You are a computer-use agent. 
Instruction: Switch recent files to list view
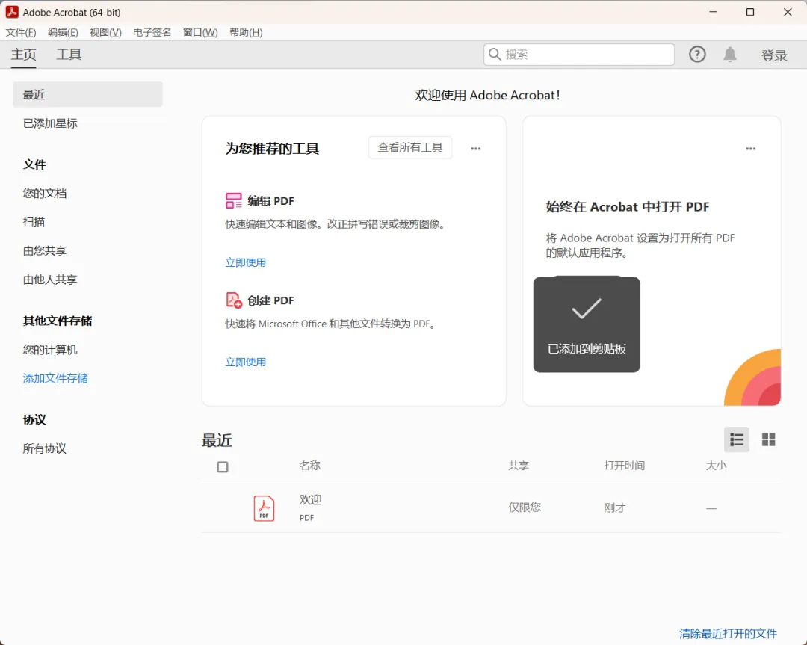click(x=737, y=439)
